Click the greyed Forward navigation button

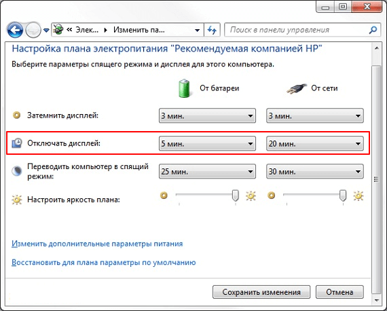[x=33, y=30]
